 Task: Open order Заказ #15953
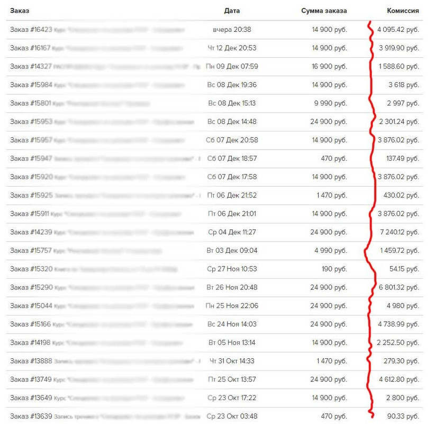[x=31, y=122]
